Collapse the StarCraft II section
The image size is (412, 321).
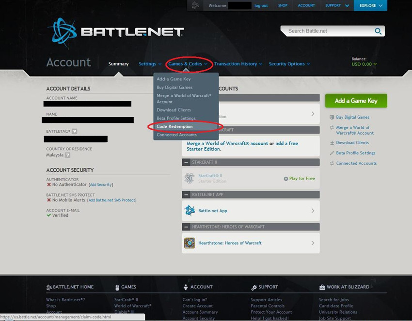tap(186, 162)
